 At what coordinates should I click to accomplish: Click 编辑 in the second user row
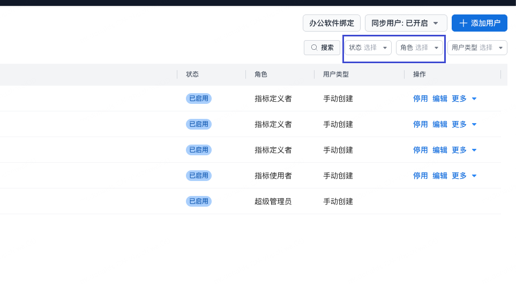coord(440,124)
